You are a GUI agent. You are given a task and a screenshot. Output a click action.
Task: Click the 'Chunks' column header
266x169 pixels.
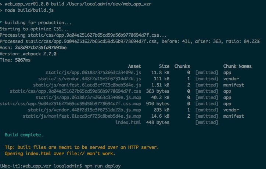[x=182, y=66]
